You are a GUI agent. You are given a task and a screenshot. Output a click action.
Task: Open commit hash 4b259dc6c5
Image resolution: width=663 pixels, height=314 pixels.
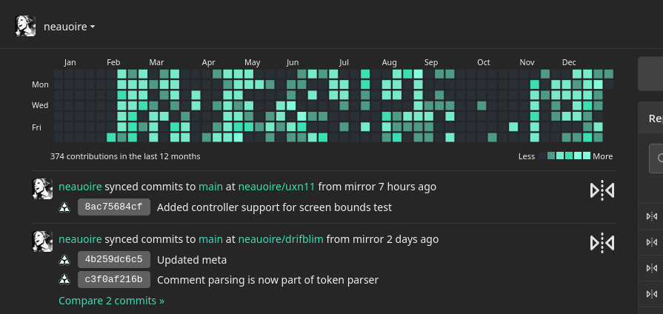[x=114, y=259]
